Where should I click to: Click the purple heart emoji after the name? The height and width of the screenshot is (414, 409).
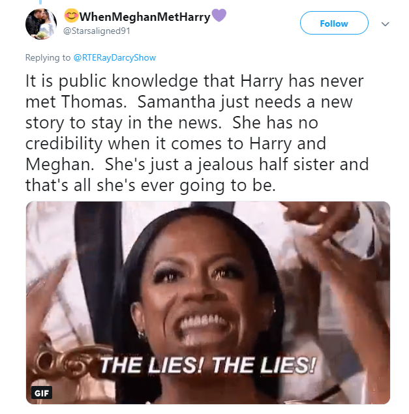pos(219,15)
